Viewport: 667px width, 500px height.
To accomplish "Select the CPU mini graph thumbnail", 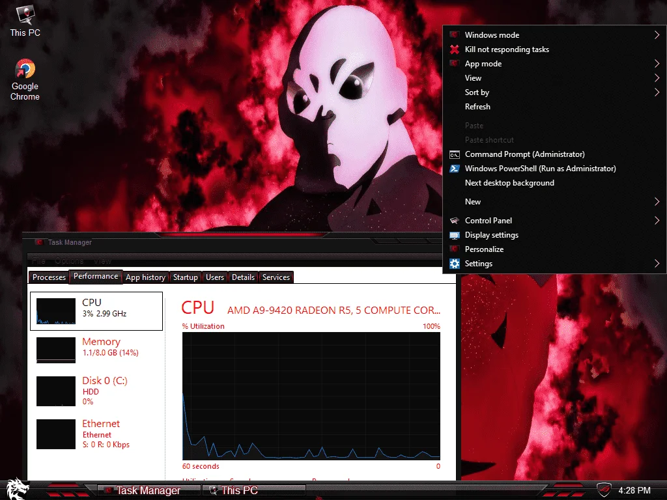I will point(56,311).
